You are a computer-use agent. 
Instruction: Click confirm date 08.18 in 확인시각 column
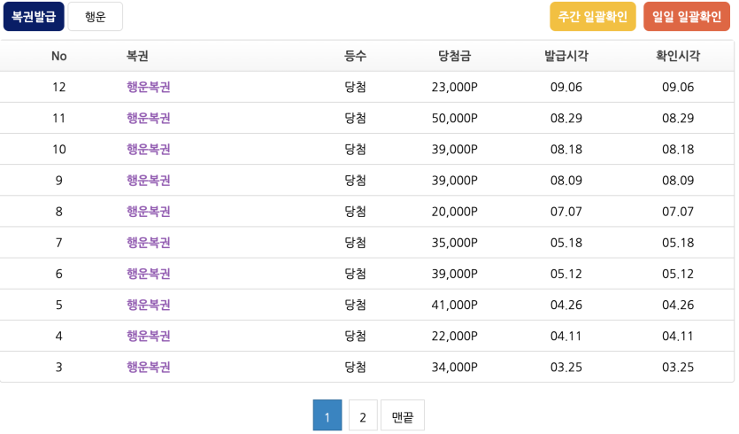point(678,149)
